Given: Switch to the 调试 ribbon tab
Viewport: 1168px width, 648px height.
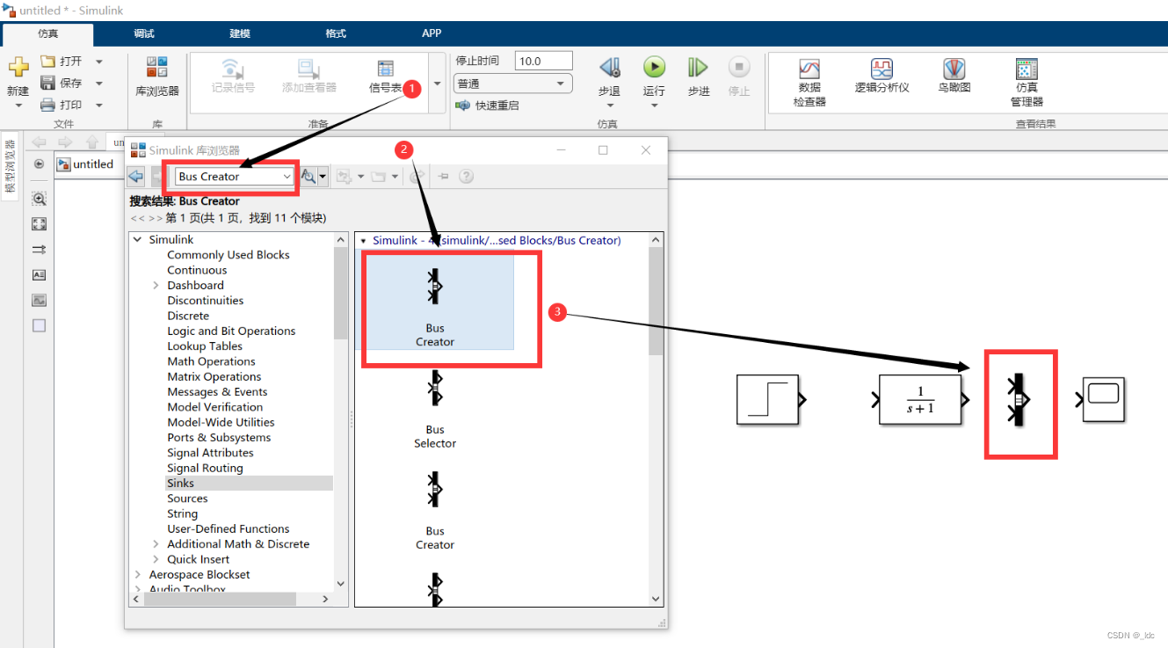Looking at the screenshot, I should (x=144, y=33).
